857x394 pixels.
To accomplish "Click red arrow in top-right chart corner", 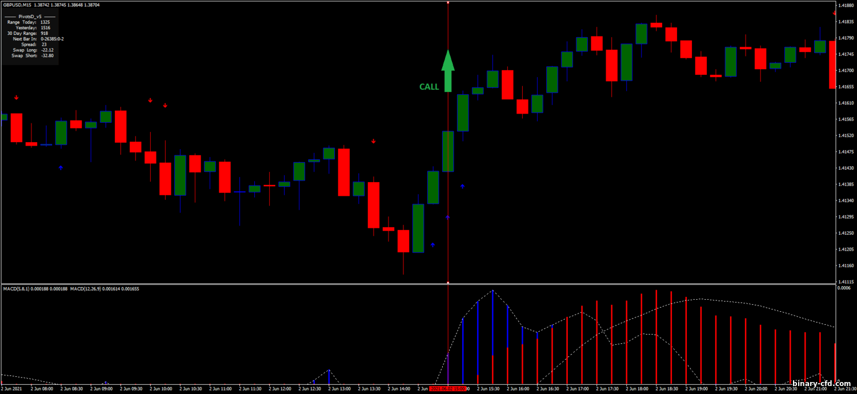I will tap(835, 13).
